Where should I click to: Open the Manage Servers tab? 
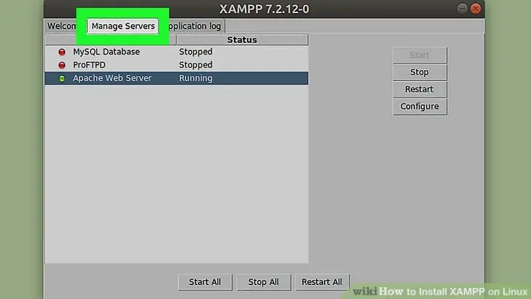[123, 26]
